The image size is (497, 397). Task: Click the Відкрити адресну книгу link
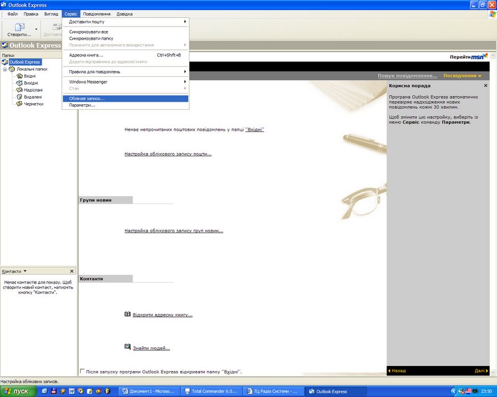(163, 314)
